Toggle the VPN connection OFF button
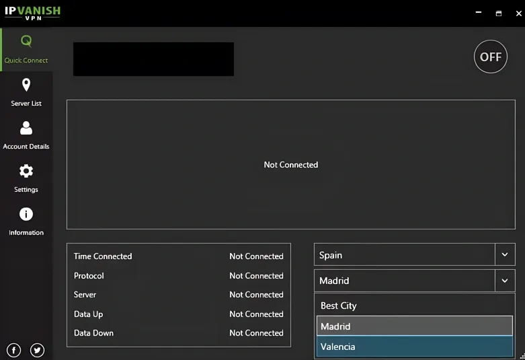 [x=491, y=57]
